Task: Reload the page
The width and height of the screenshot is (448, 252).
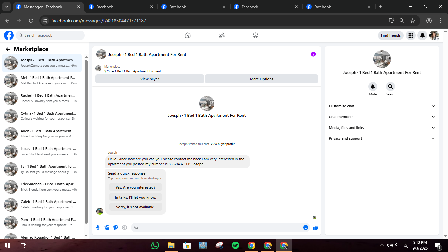Action: (x=31, y=21)
